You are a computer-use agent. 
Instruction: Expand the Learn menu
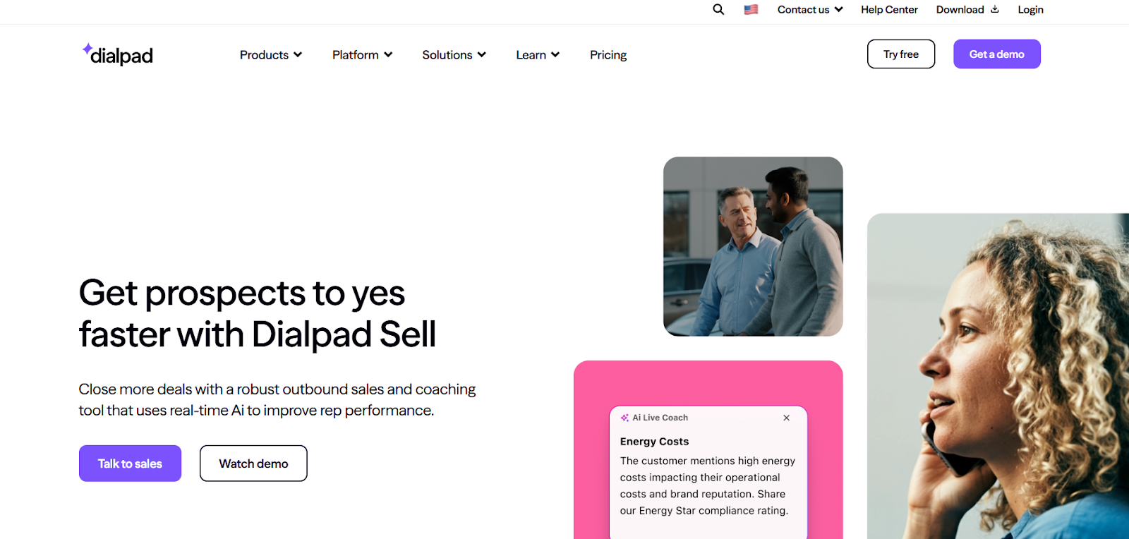(x=538, y=55)
